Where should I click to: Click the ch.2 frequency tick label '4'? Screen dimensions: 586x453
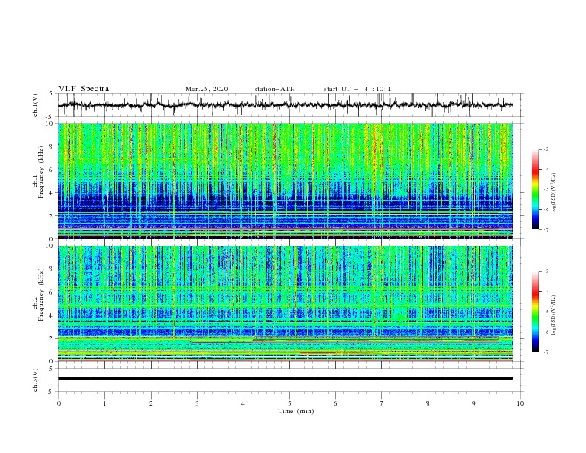coord(53,315)
